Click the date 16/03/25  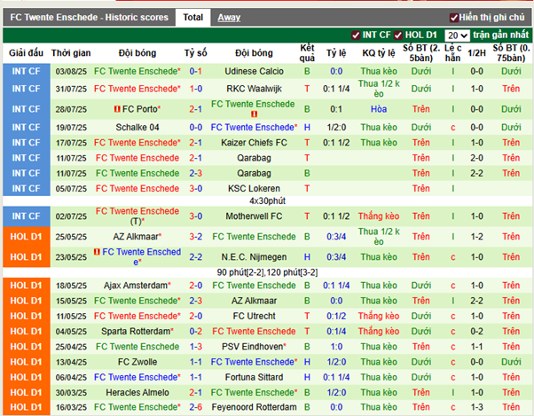tap(71, 408)
